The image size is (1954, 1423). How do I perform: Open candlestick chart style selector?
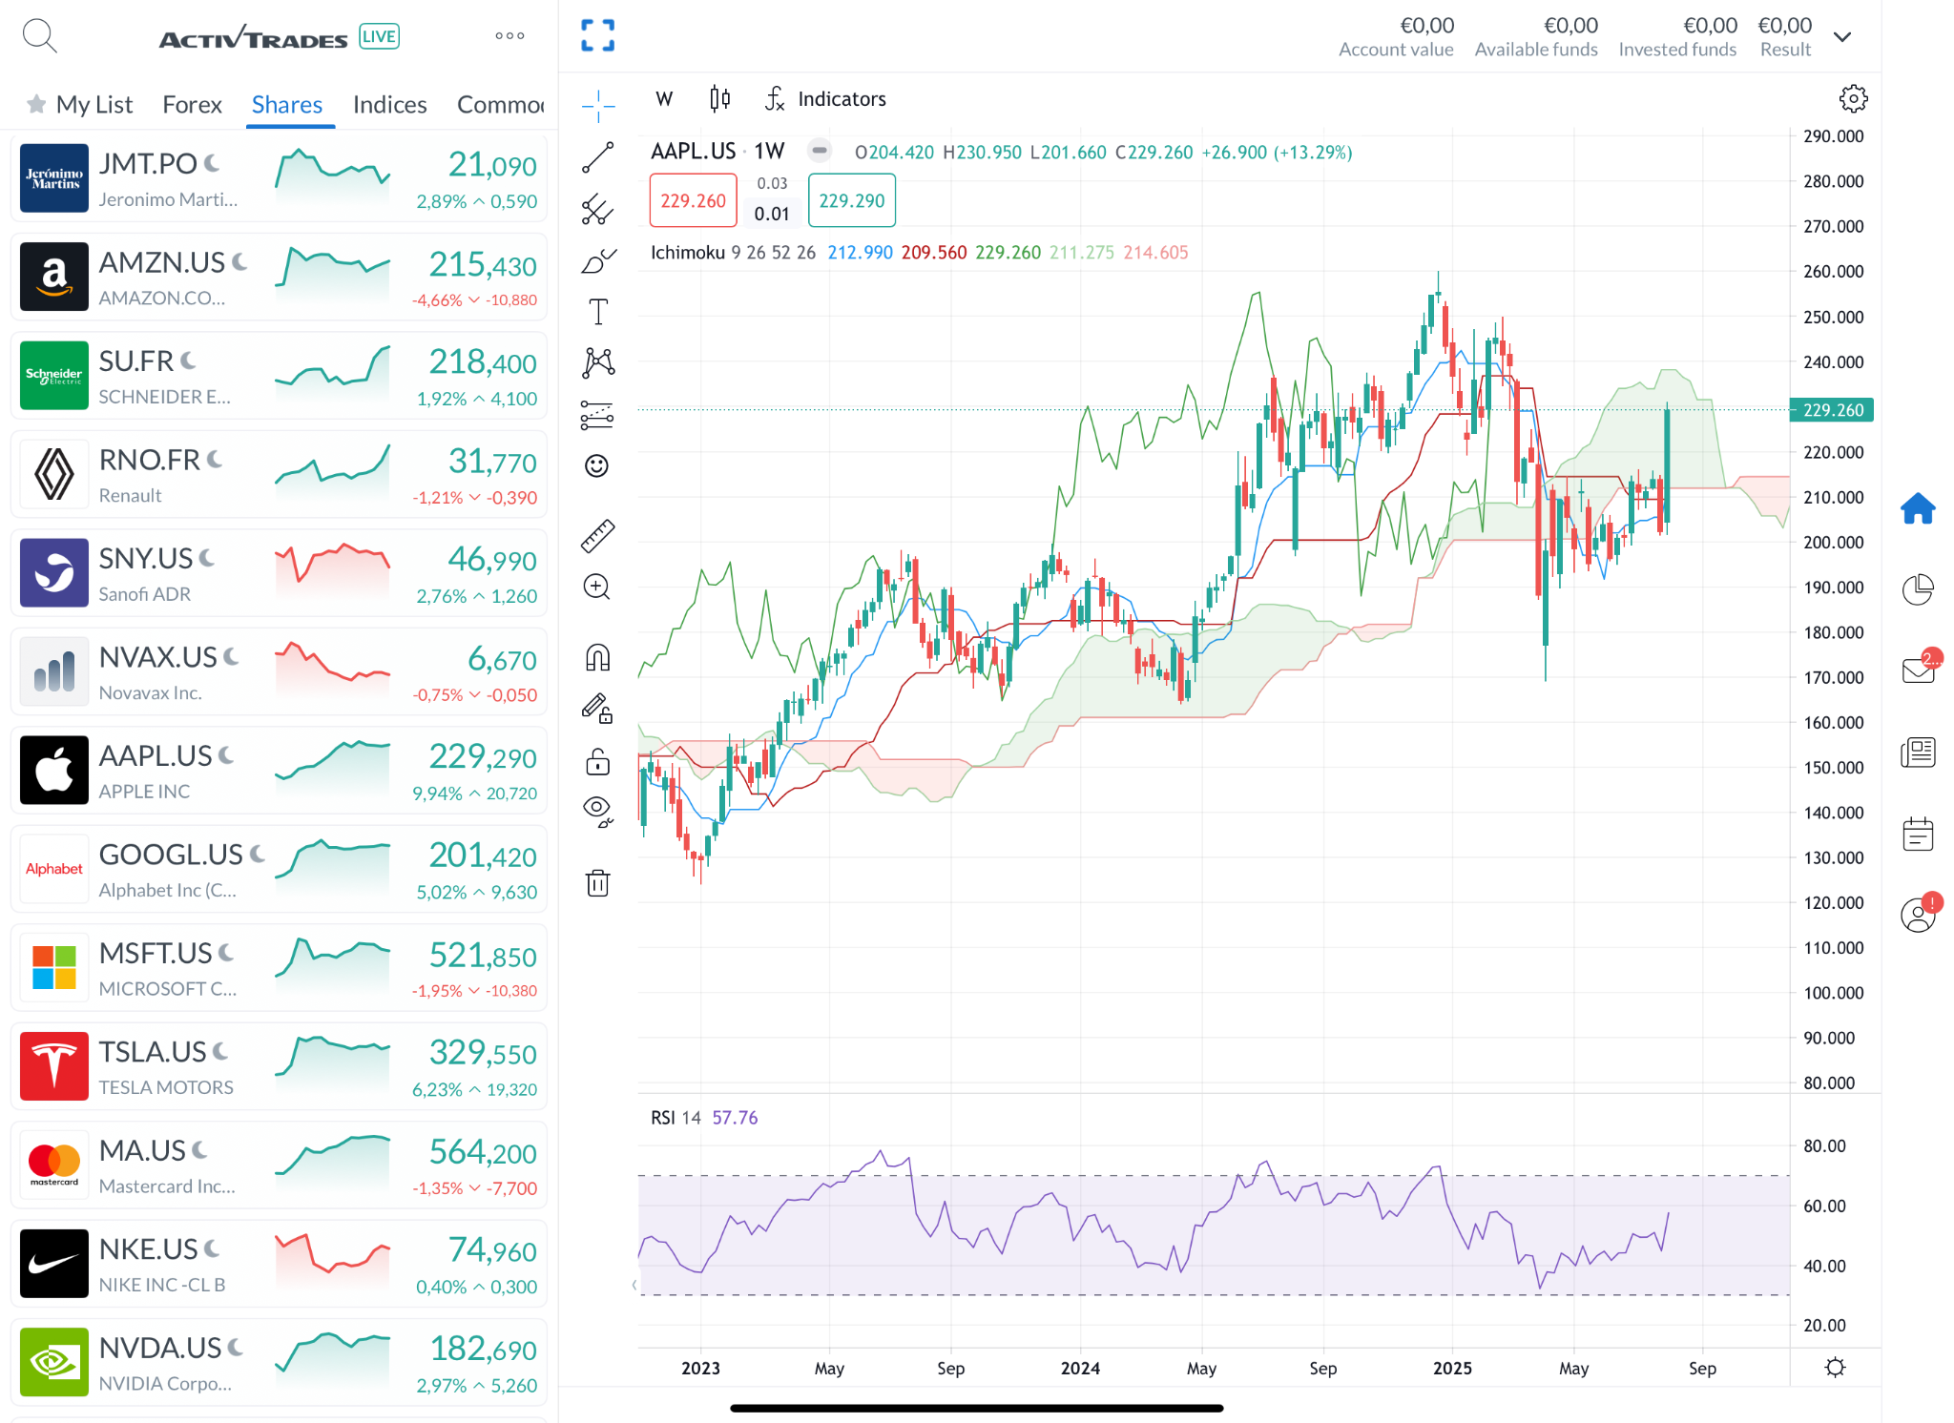coord(720,98)
